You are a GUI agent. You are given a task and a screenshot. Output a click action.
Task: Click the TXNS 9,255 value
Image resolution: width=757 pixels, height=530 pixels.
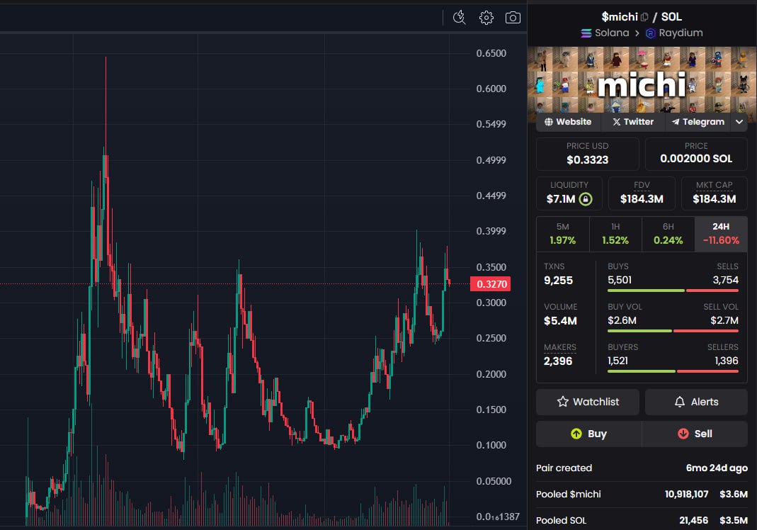coord(559,280)
